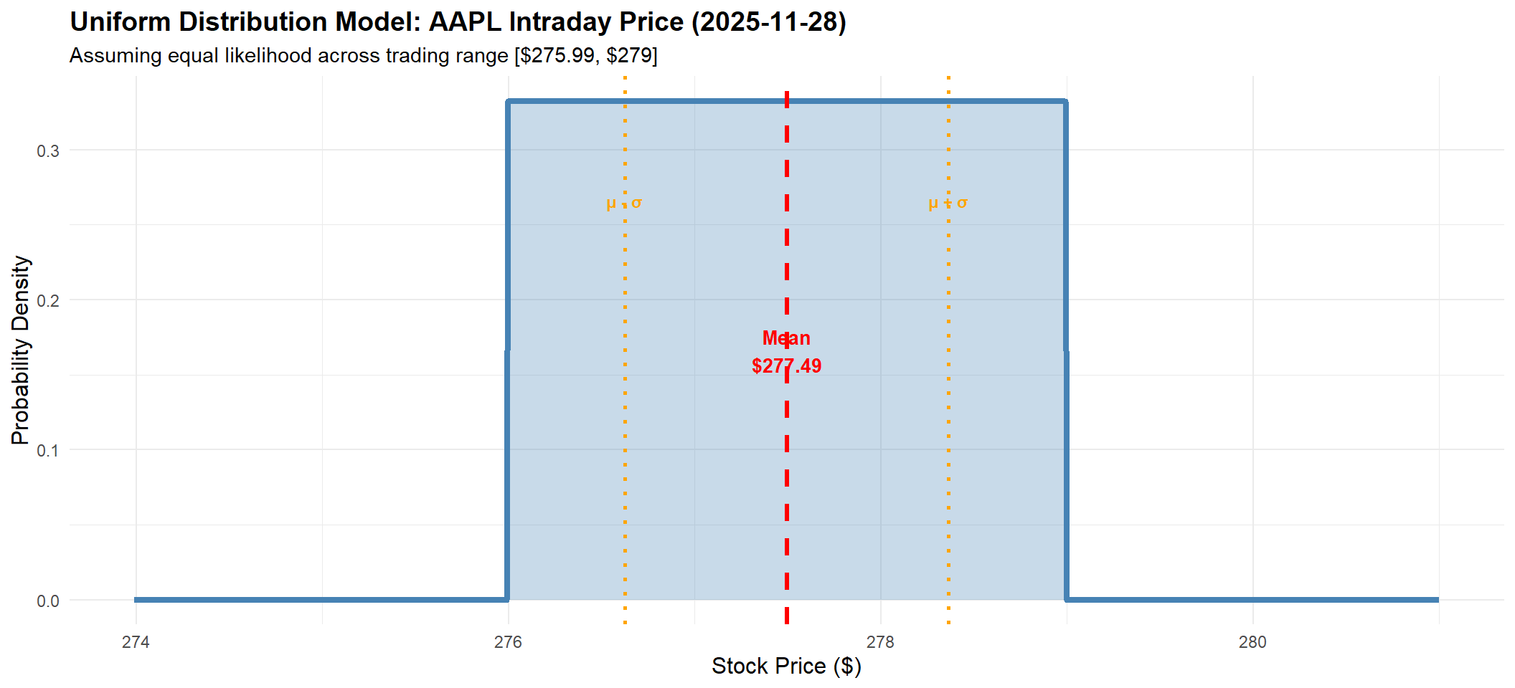This screenshot has height=688, width=1515.
Task: Click the 0.1 tick label on y-axis
Action: 48,450
